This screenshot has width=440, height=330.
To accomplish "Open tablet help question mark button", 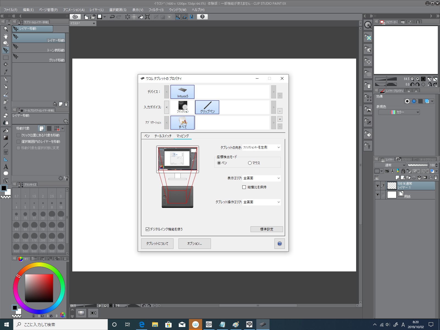I will [279, 244].
